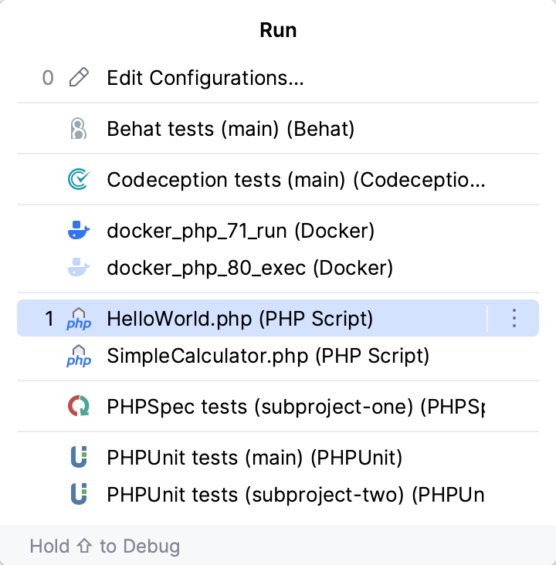Click the SimpleCalculator.php PHP script icon
This screenshot has width=556, height=565.
[79, 356]
